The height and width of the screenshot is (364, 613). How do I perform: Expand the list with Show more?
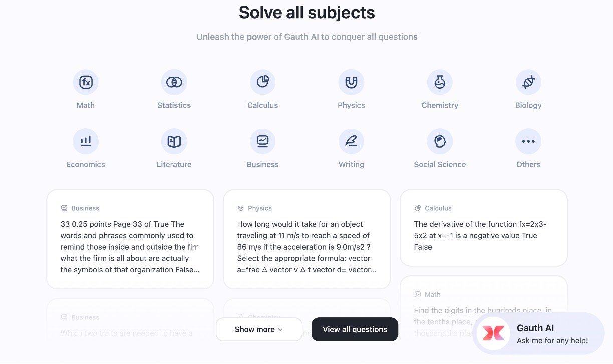[259, 329]
